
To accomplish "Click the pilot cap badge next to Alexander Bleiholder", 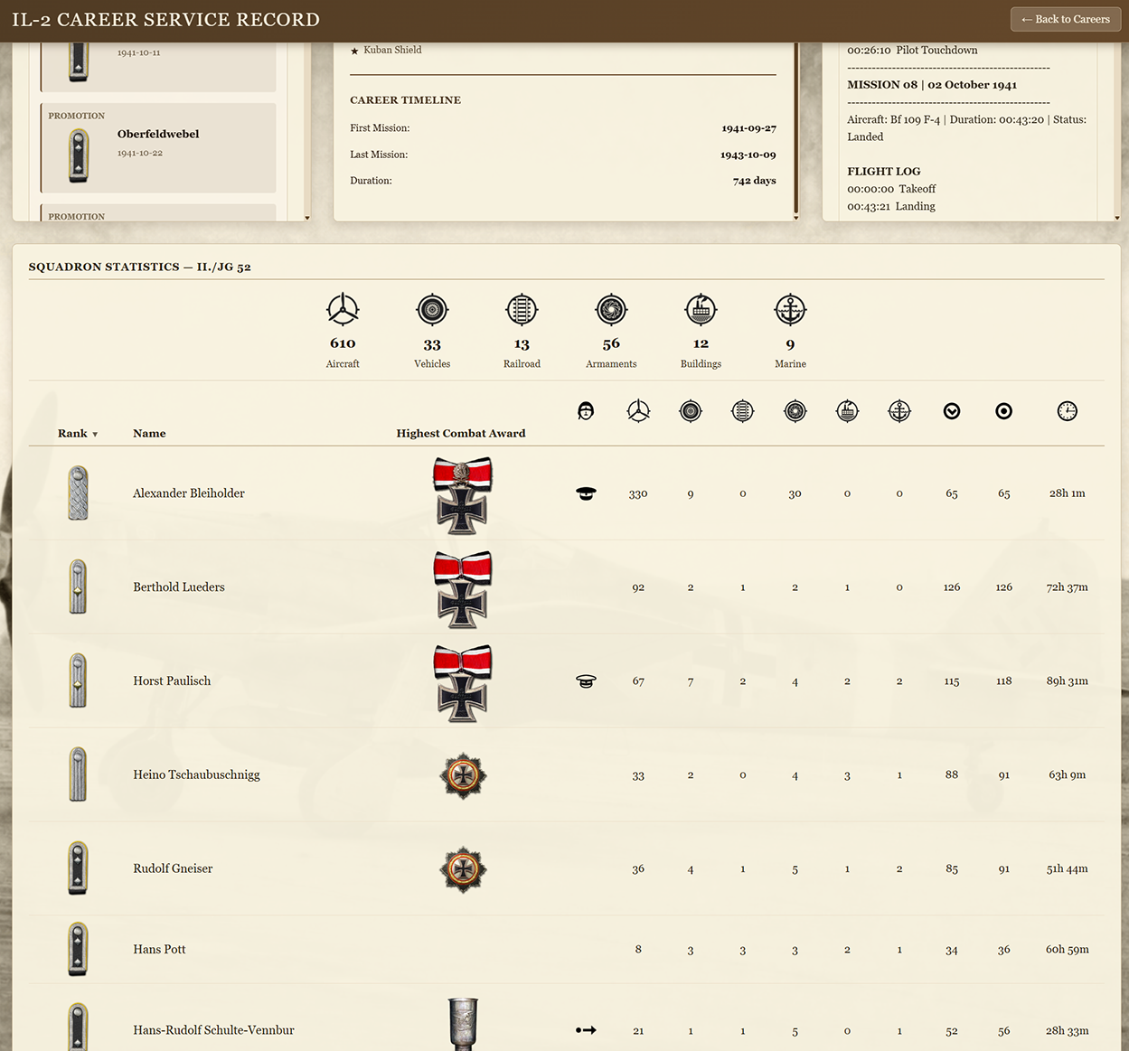I will click(586, 493).
